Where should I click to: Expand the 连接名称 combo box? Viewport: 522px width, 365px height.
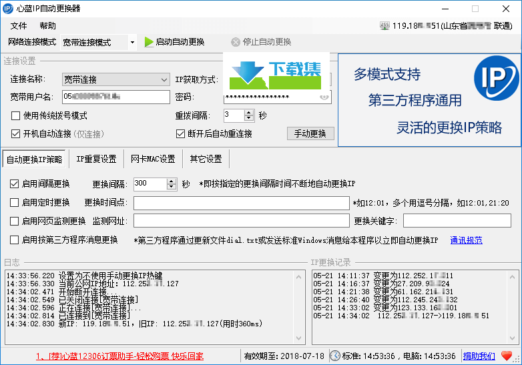pyautogui.click(x=164, y=80)
